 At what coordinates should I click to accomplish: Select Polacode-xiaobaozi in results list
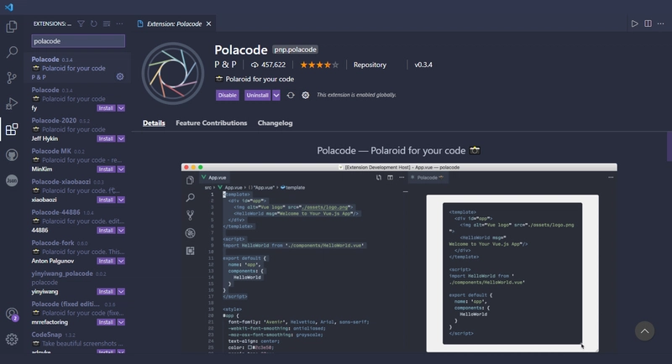[x=77, y=190]
